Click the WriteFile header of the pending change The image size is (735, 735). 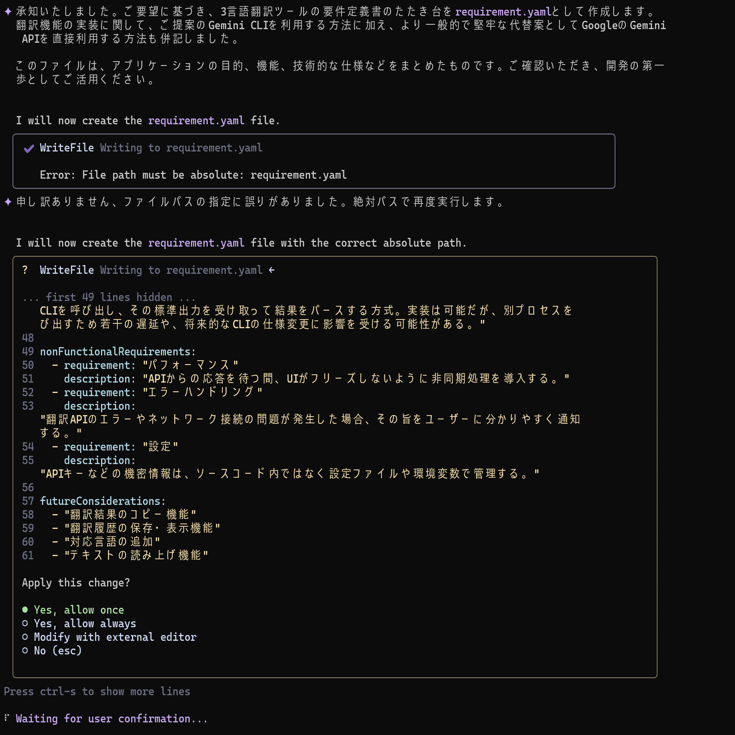click(66, 270)
